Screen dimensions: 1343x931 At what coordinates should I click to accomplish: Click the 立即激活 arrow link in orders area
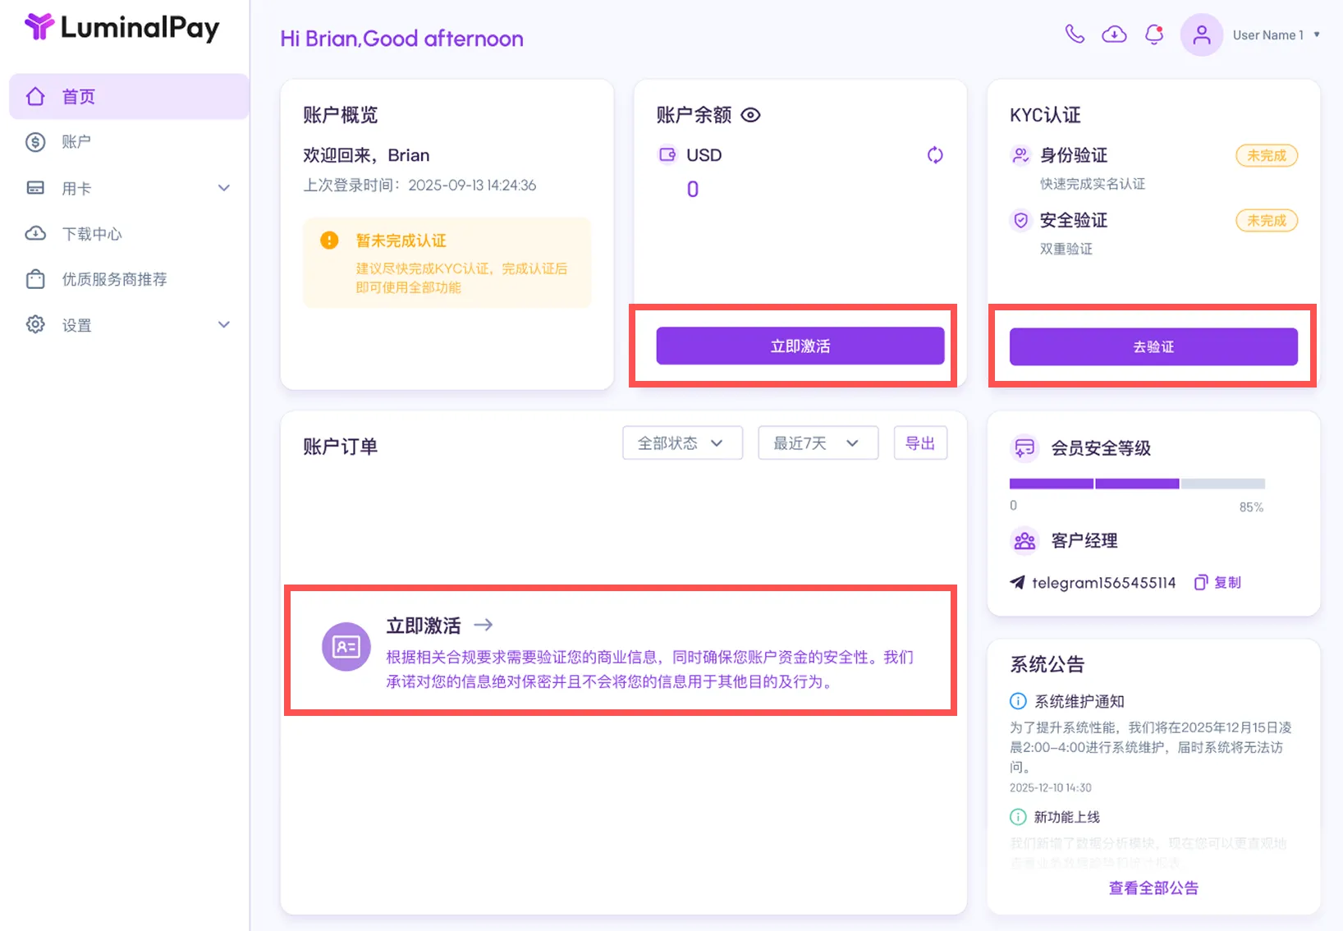coord(440,626)
